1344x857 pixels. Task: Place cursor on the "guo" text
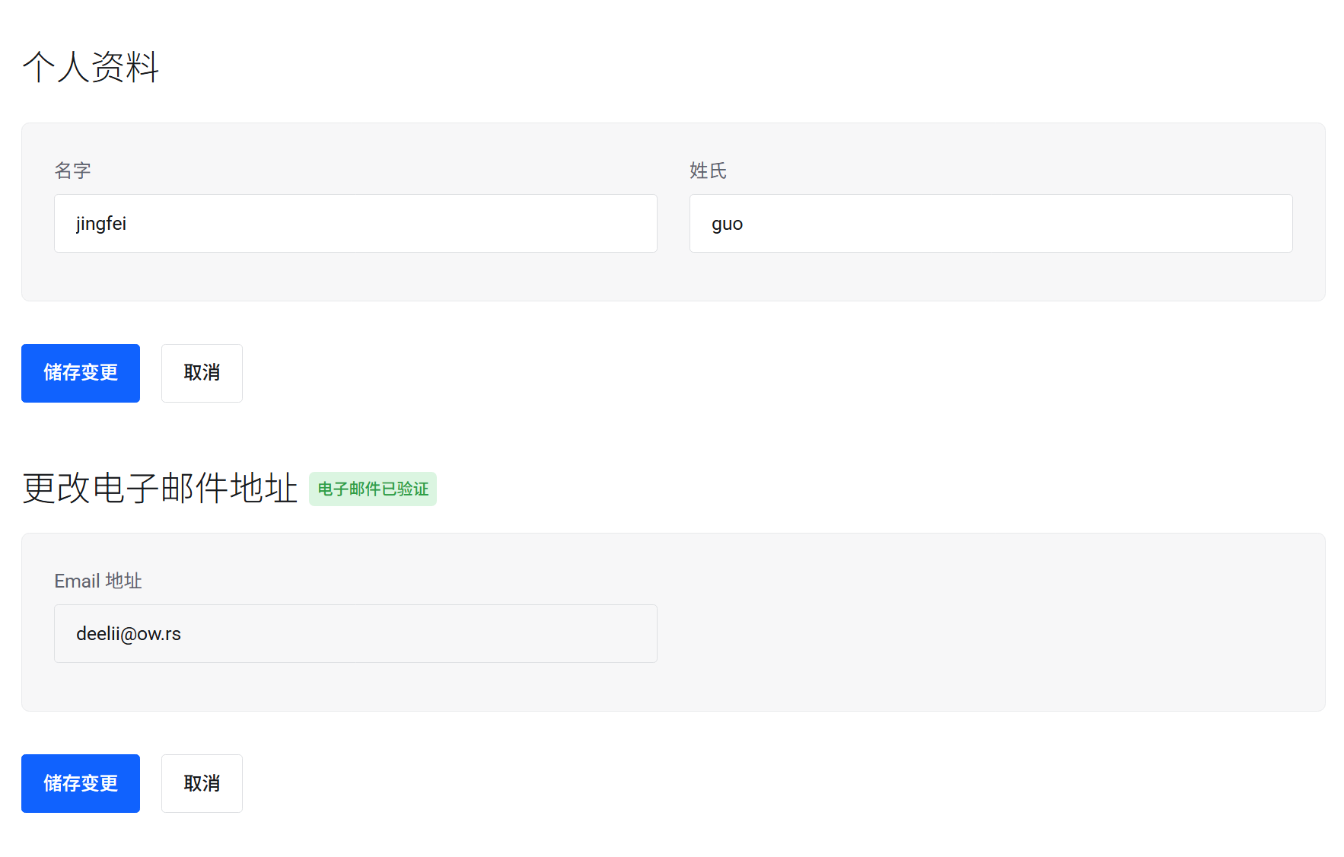[x=727, y=224]
